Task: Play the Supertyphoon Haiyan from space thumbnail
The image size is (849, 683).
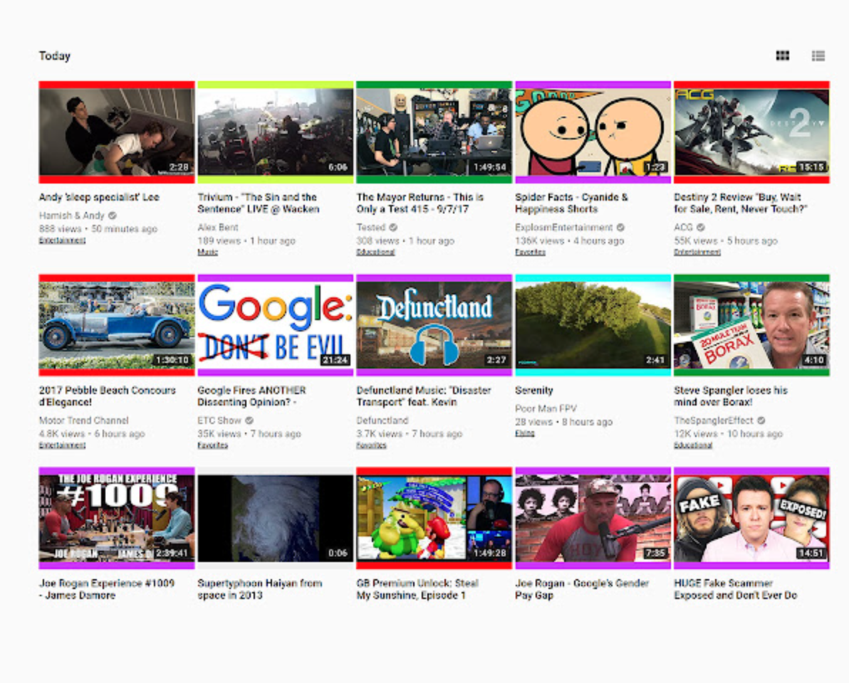Action: pos(275,518)
